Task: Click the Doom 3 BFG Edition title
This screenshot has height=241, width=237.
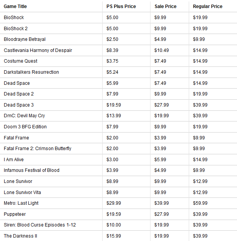Action: (25, 127)
